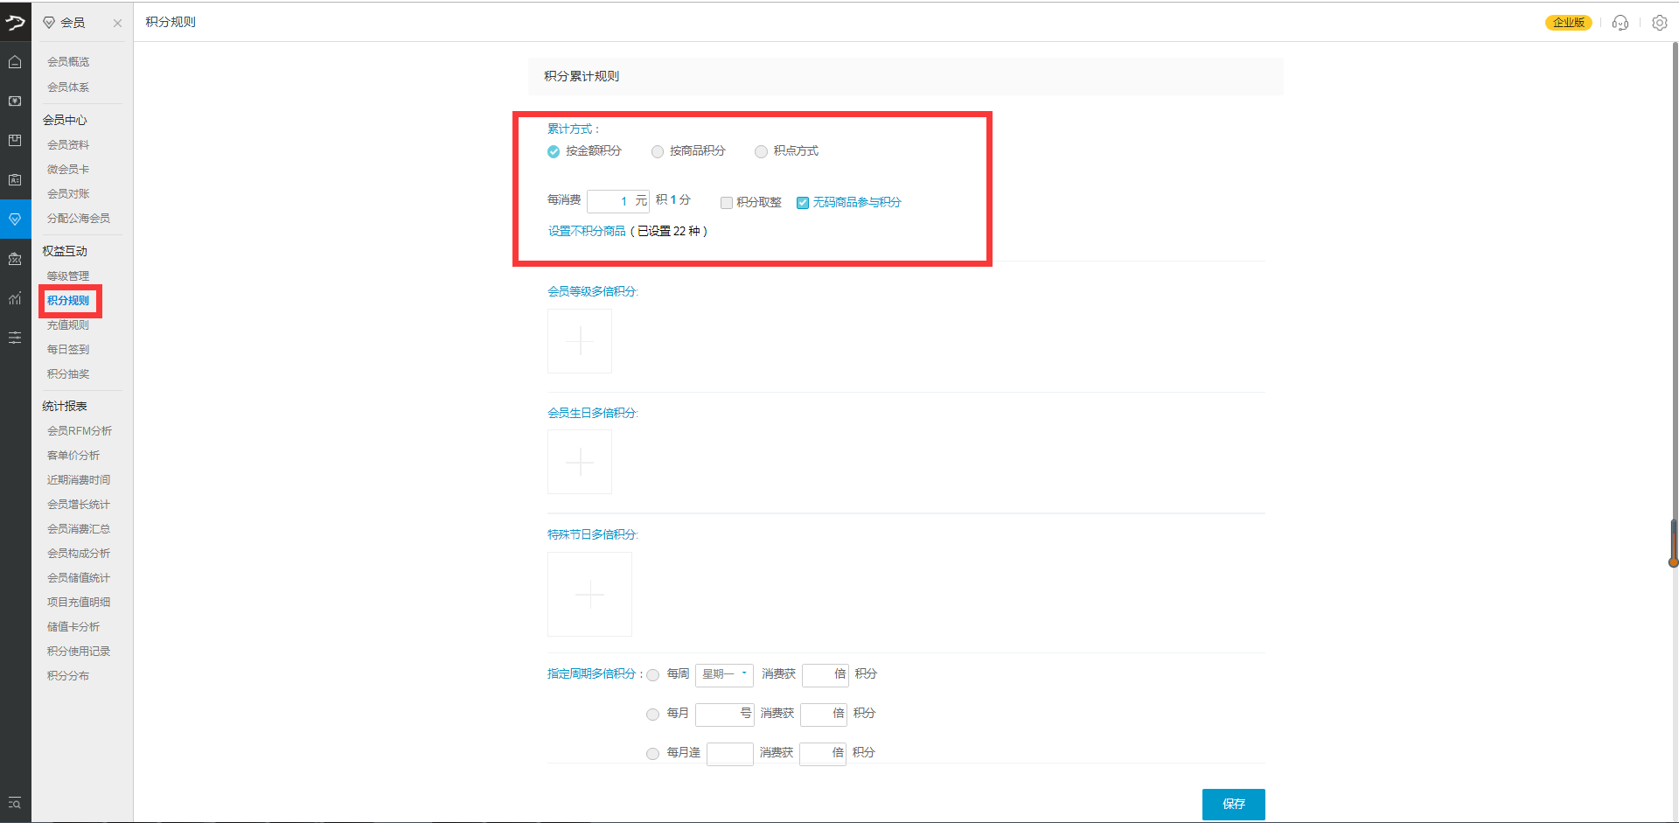Viewport: 1679px width, 823px height.
Task: Click the 保存 button
Action: [x=1233, y=804]
